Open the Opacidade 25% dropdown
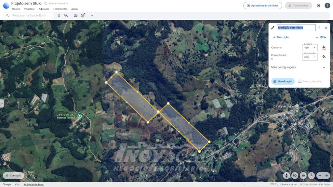Screen dimensions: 333x187 (x=310, y=57)
